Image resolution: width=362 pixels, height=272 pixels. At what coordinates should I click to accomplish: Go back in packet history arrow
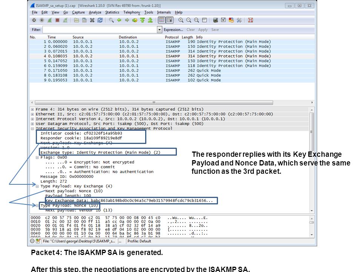(119, 20)
